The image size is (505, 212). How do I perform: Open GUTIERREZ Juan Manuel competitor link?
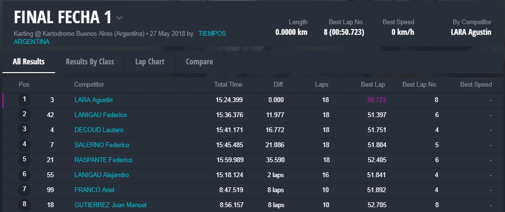click(x=110, y=205)
